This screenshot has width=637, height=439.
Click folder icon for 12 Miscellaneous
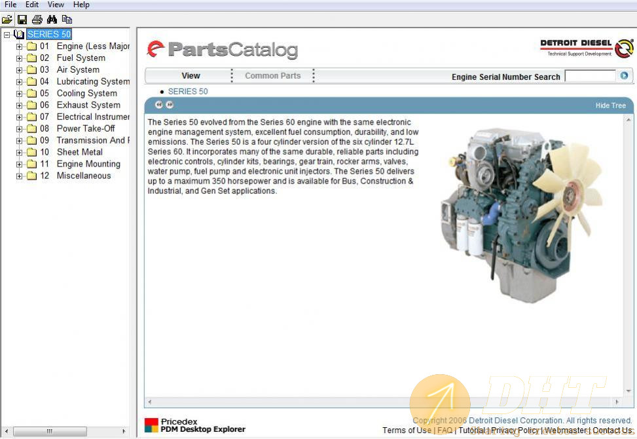tap(31, 176)
